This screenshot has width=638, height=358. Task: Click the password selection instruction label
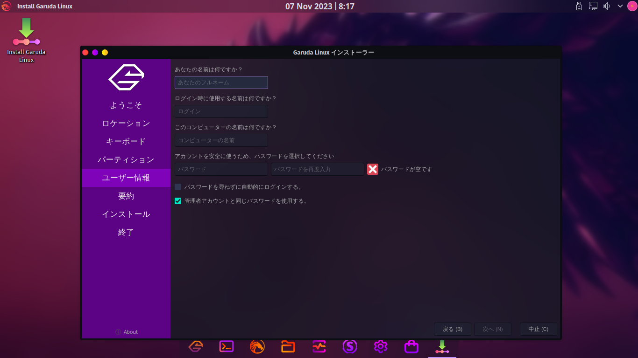coord(255,156)
